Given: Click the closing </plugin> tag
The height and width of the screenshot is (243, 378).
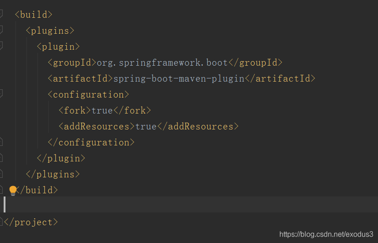Looking at the screenshot, I should (x=61, y=159).
